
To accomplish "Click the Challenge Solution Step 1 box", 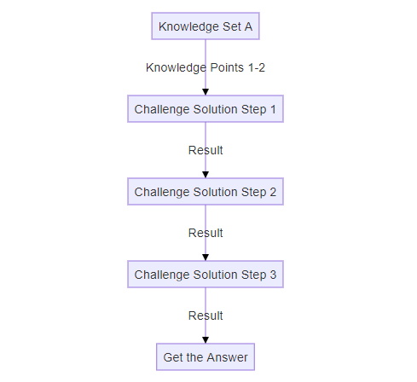I will [x=206, y=109].
